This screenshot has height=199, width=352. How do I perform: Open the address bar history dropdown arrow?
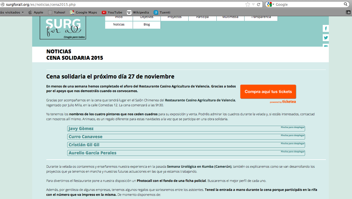[253, 4]
